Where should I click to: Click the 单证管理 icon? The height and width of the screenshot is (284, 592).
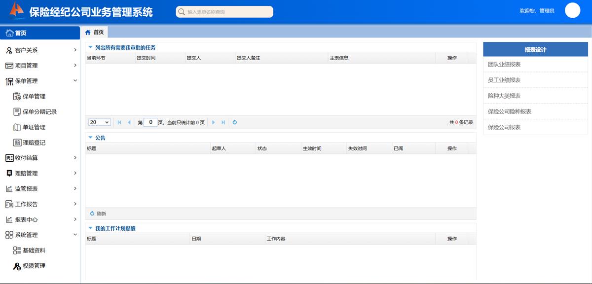[17, 127]
